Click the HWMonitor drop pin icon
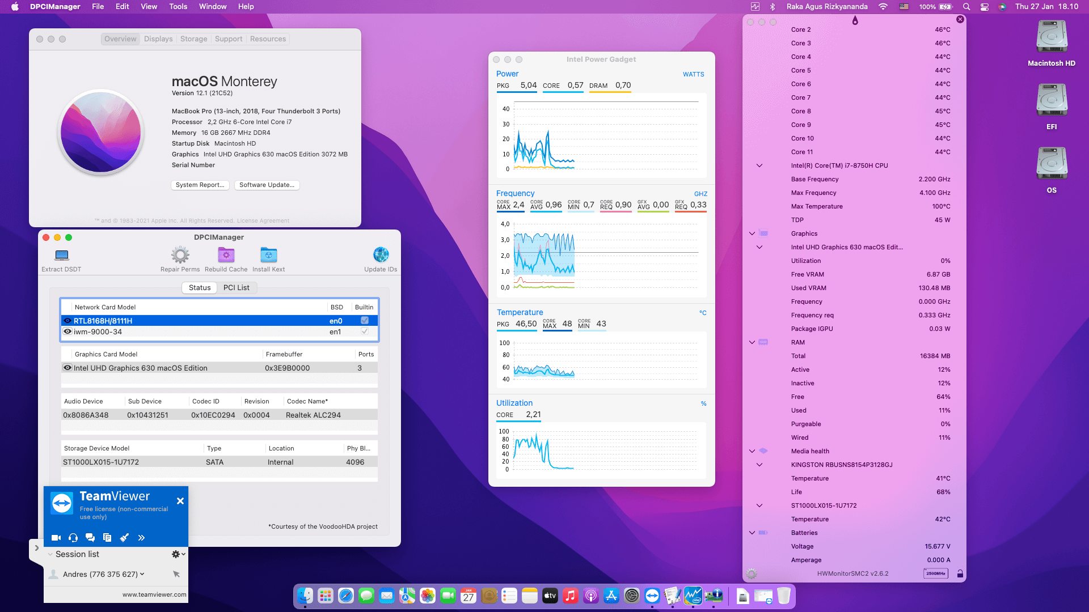 (x=855, y=20)
